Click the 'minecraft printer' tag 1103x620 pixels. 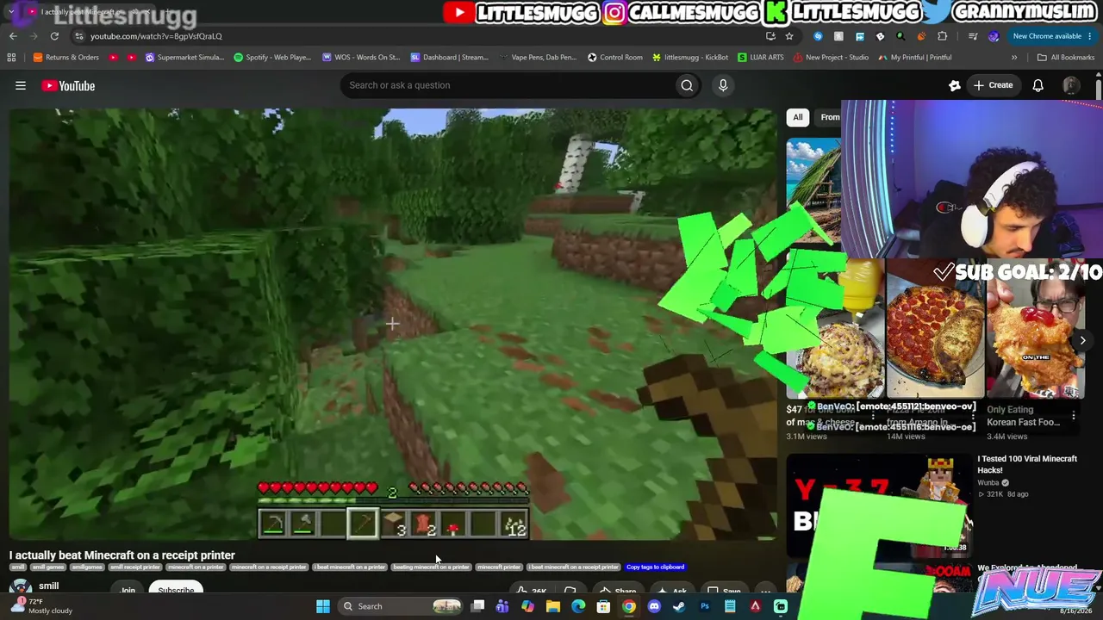click(499, 567)
